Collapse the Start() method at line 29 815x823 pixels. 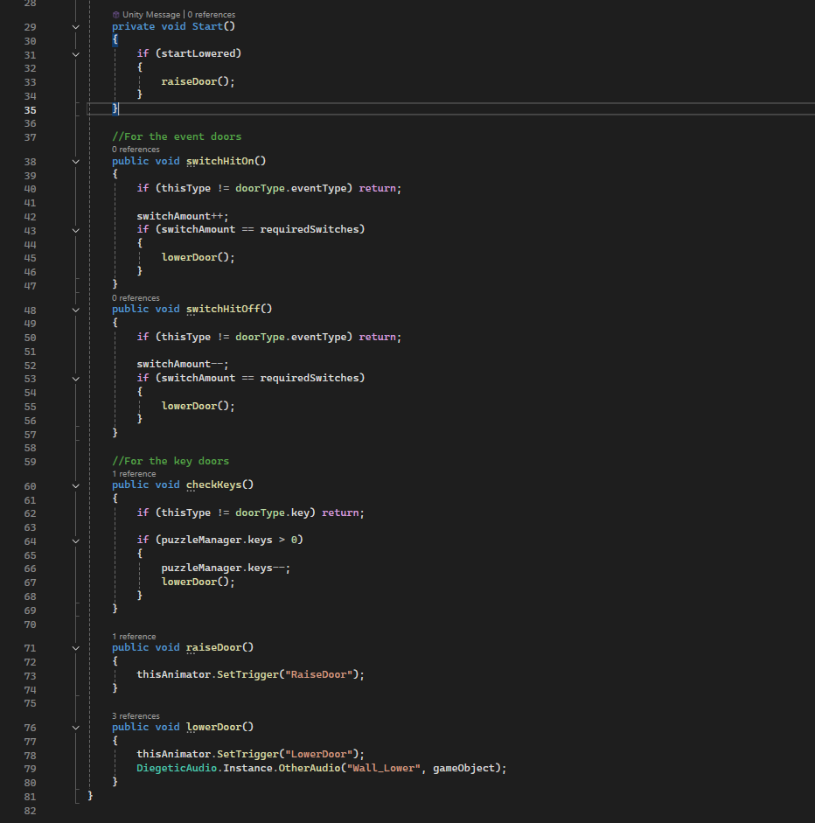(76, 27)
